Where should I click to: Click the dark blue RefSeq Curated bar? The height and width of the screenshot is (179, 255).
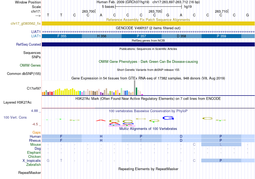pos(148,44)
